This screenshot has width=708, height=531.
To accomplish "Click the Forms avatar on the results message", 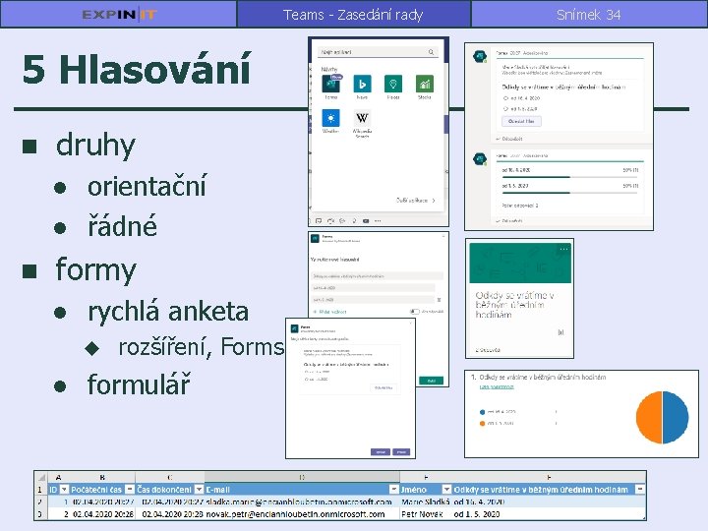I will coord(480,159).
